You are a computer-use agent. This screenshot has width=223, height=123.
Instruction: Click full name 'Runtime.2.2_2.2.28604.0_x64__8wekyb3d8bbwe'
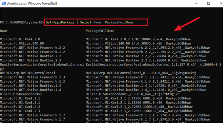point(146,56)
